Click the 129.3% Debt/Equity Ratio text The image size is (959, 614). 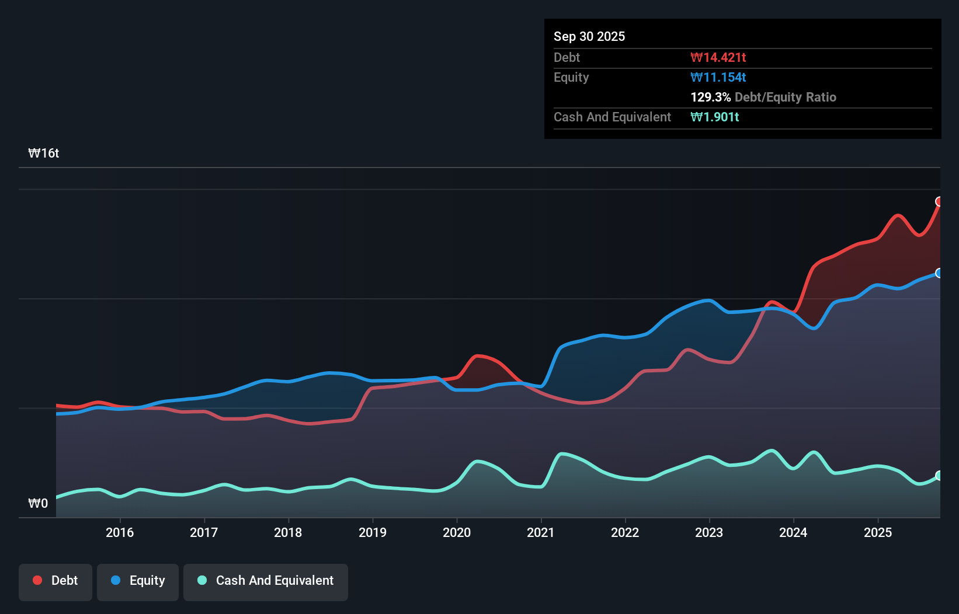pos(763,97)
